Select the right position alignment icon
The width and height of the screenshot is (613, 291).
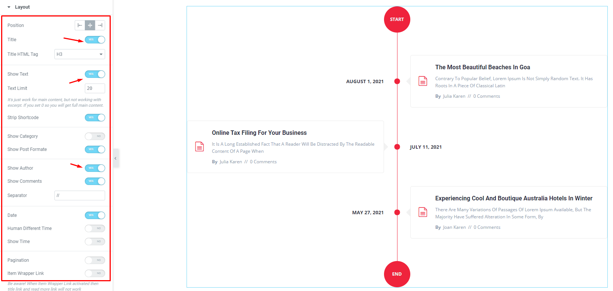click(x=100, y=25)
